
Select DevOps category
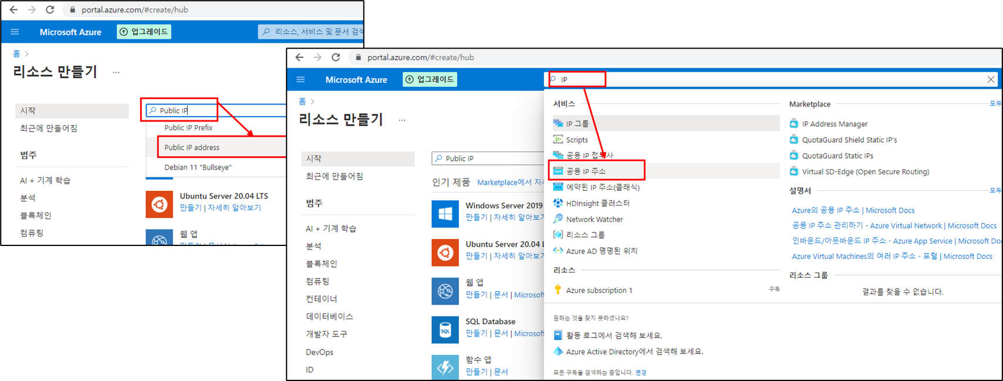[x=319, y=352]
